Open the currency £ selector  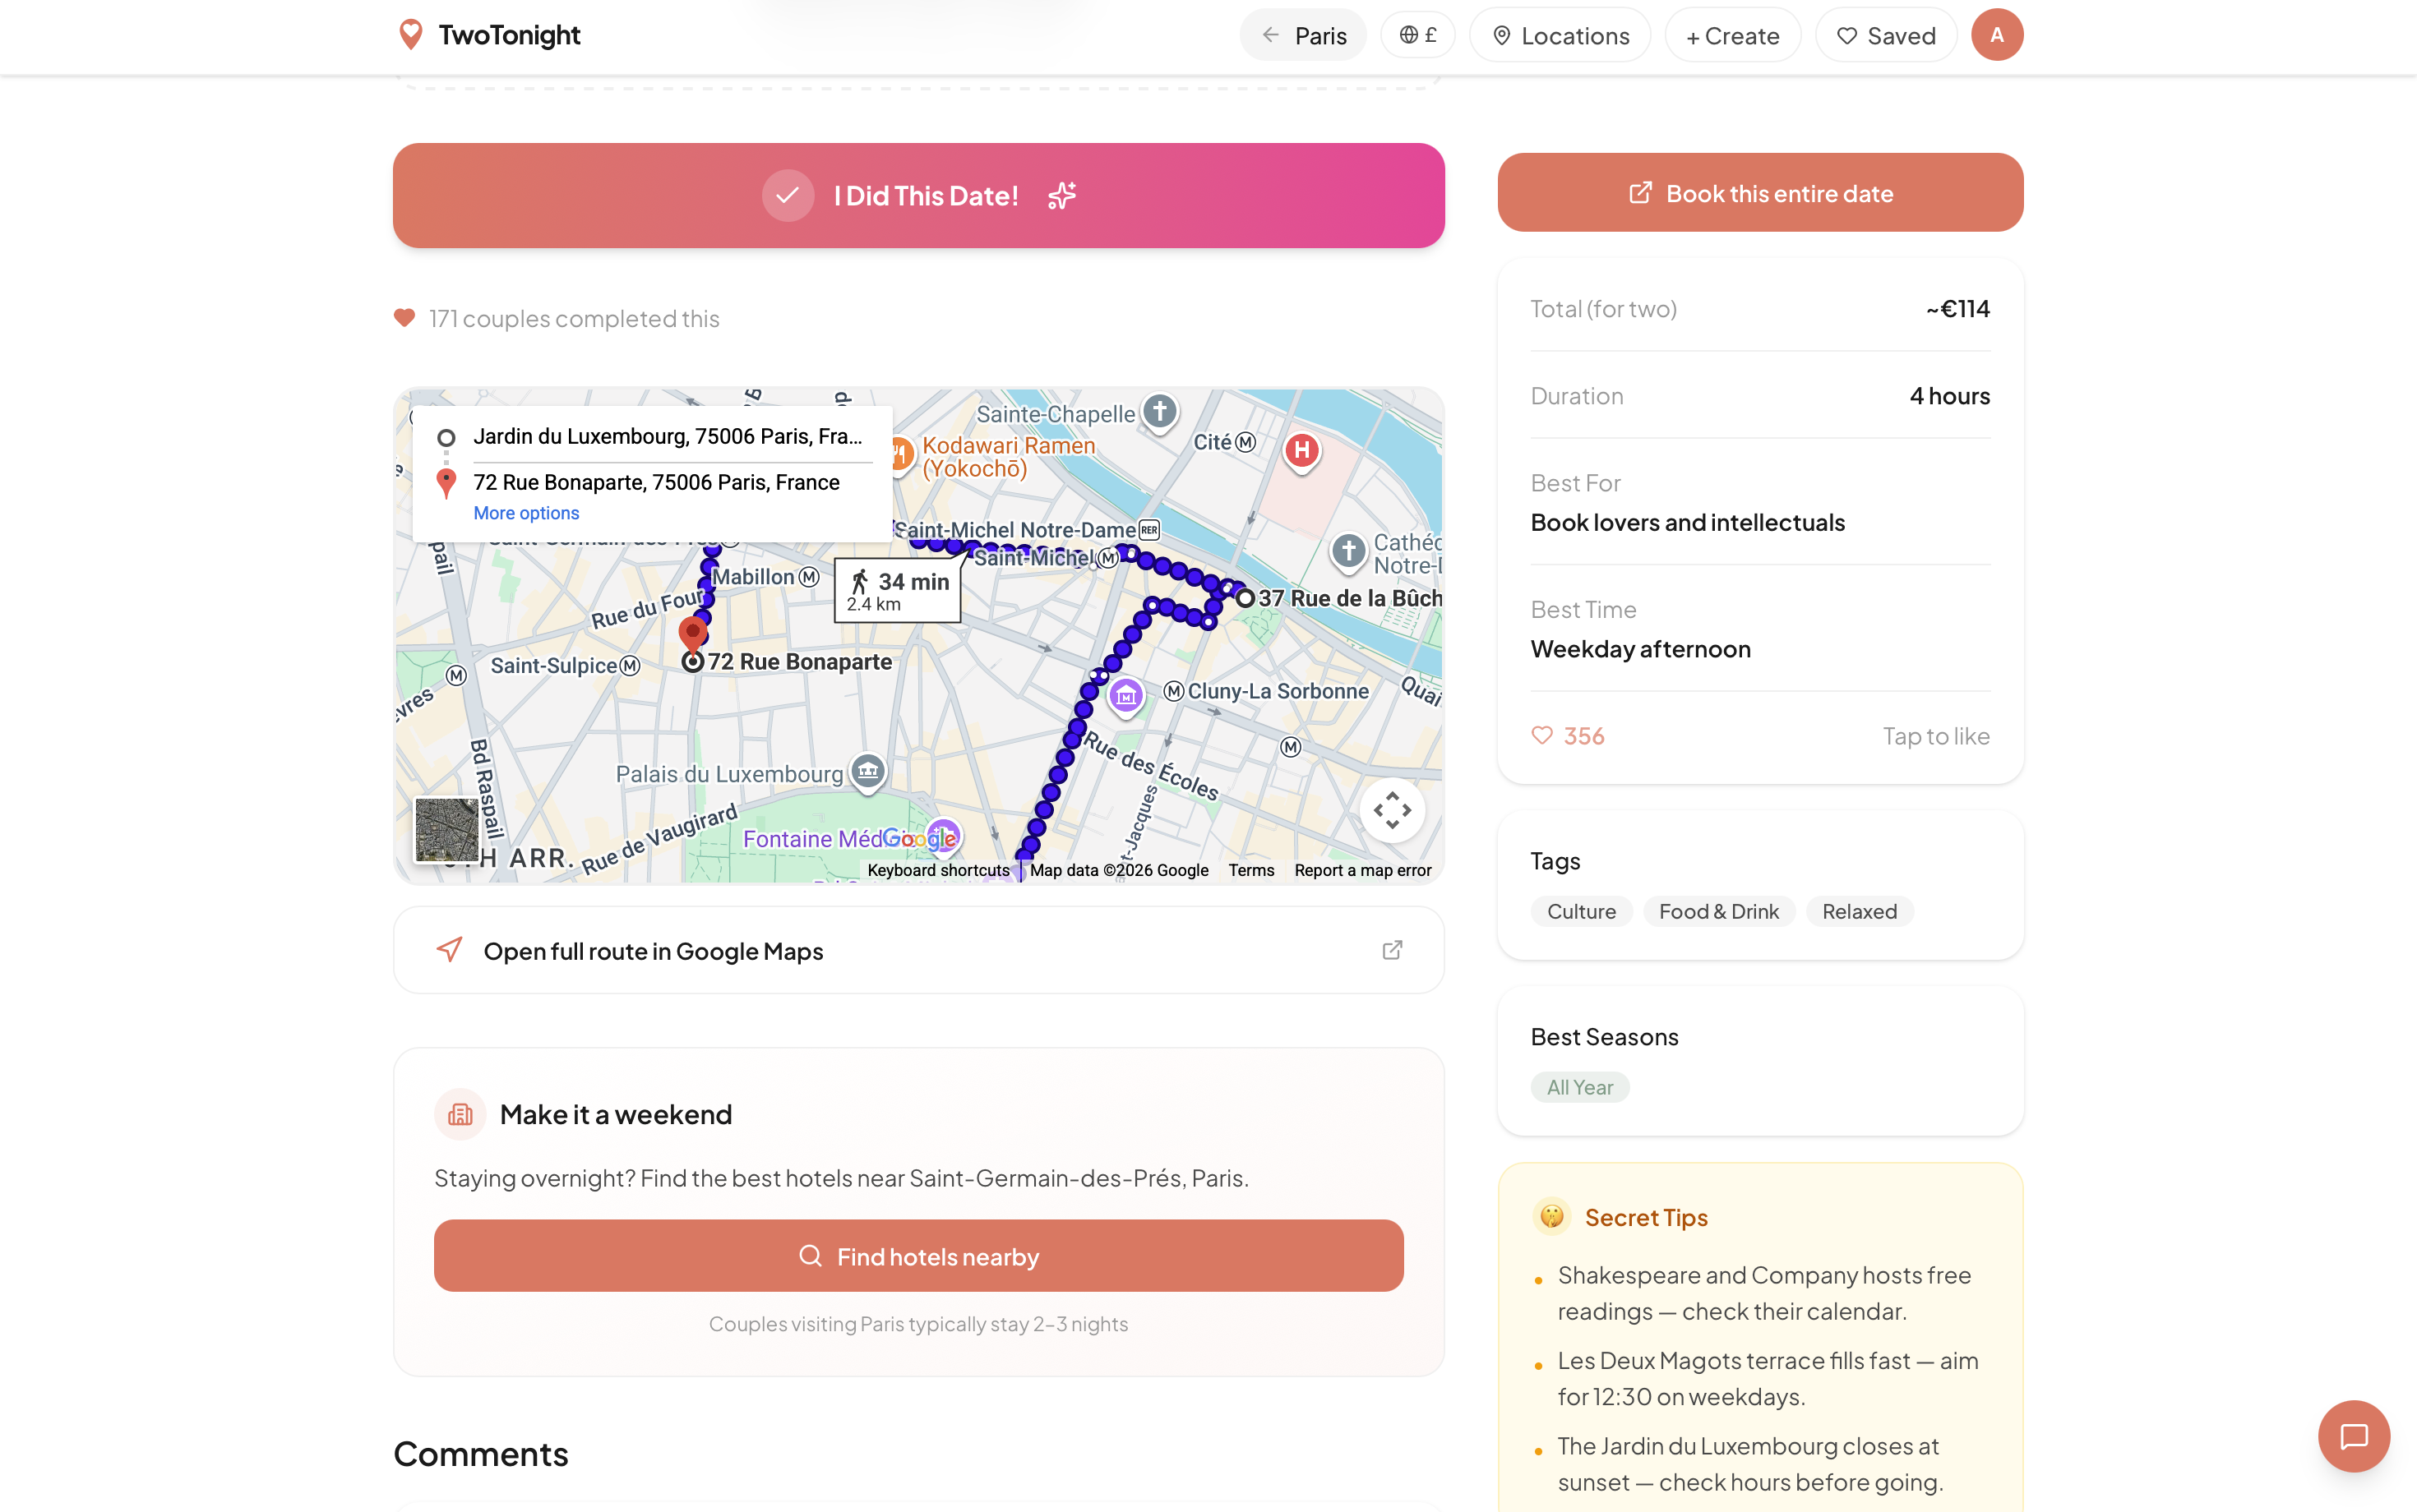(1417, 35)
